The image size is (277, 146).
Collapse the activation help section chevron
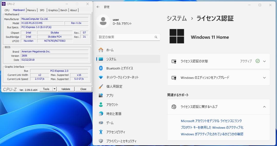coord(264,107)
